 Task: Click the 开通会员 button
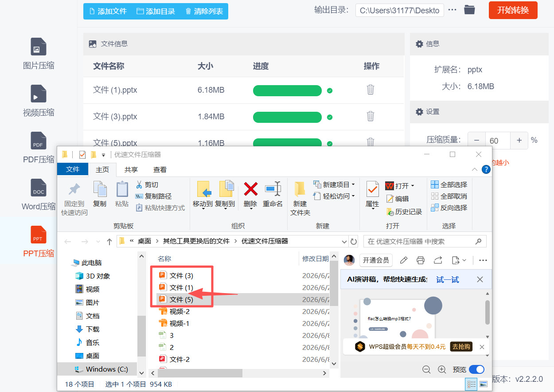pos(376,260)
